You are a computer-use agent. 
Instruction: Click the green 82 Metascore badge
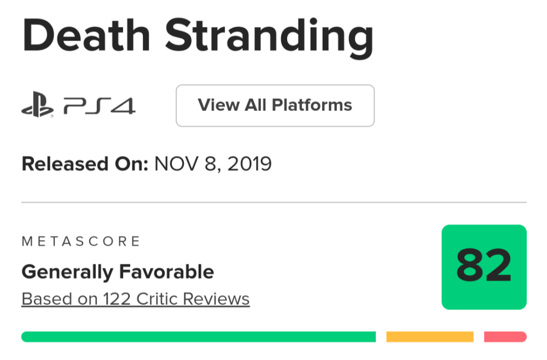484,267
